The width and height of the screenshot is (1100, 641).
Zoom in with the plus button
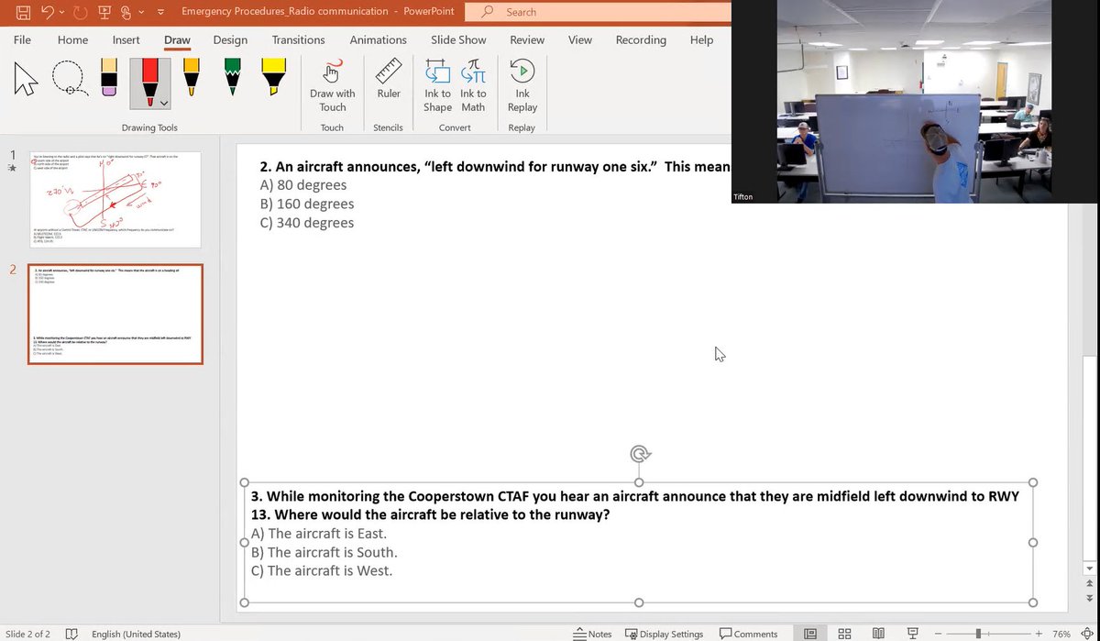(1039, 634)
